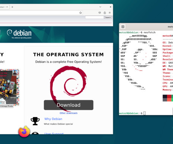Click into the Debian site search field
This screenshot has width=173, height=144.
click(x=94, y=17)
